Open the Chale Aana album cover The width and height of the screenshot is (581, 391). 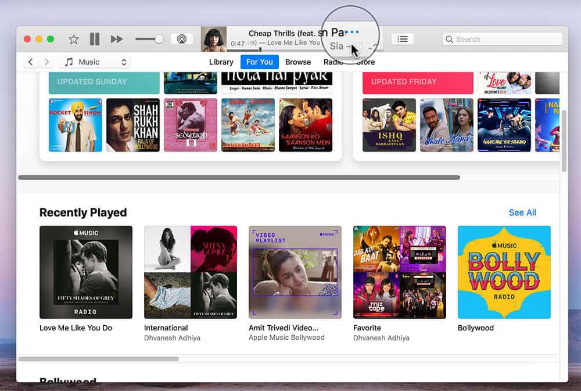446,125
